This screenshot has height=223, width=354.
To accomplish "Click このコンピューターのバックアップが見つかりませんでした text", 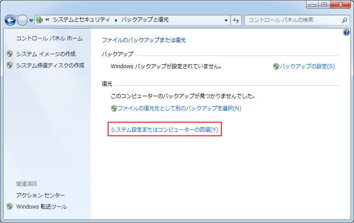I will 183,96.
